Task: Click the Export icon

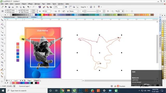Action: coord(47,7)
